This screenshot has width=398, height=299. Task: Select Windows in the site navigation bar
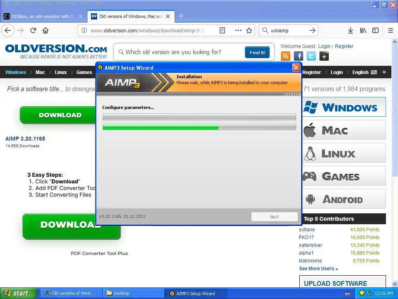pyautogui.click(x=16, y=72)
